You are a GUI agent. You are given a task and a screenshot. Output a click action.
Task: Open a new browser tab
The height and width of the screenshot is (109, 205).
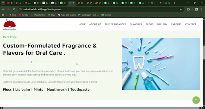pos(174,3)
